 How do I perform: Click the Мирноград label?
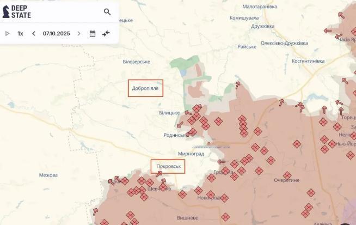(x=191, y=154)
